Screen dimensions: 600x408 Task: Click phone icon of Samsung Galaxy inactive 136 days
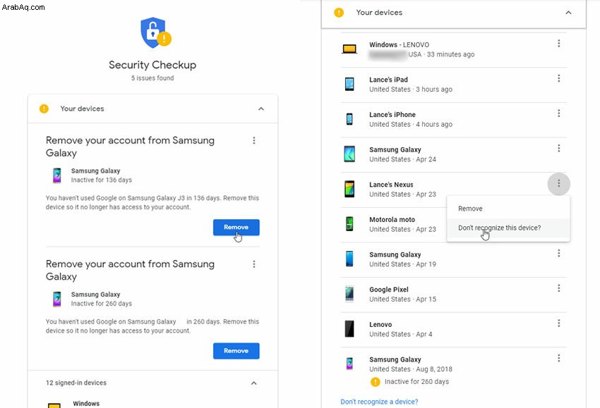(57, 175)
